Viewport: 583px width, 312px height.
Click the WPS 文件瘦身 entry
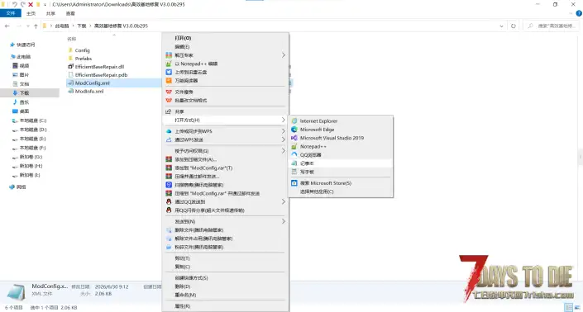point(225,92)
